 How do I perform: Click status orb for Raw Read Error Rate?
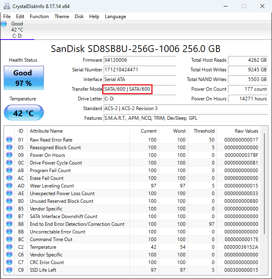9,139
